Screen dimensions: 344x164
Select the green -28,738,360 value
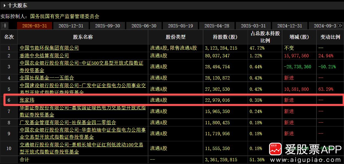click(298, 67)
